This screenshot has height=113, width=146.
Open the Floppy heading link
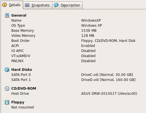18,102
